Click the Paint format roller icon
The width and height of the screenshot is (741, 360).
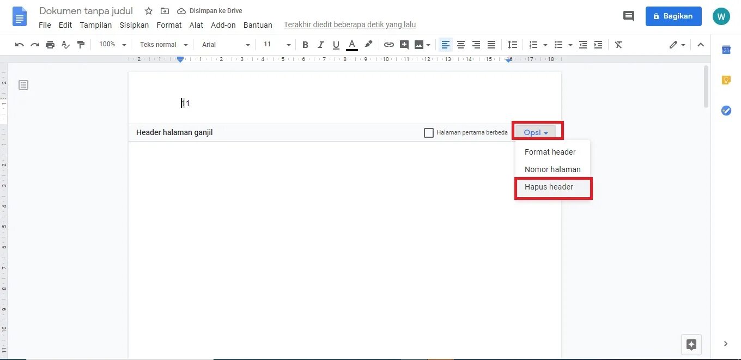(x=81, y=45)
